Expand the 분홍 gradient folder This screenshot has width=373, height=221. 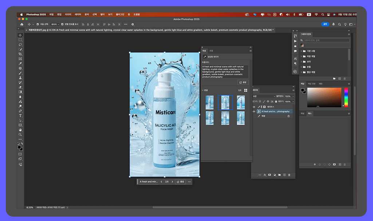coord(301,67)
